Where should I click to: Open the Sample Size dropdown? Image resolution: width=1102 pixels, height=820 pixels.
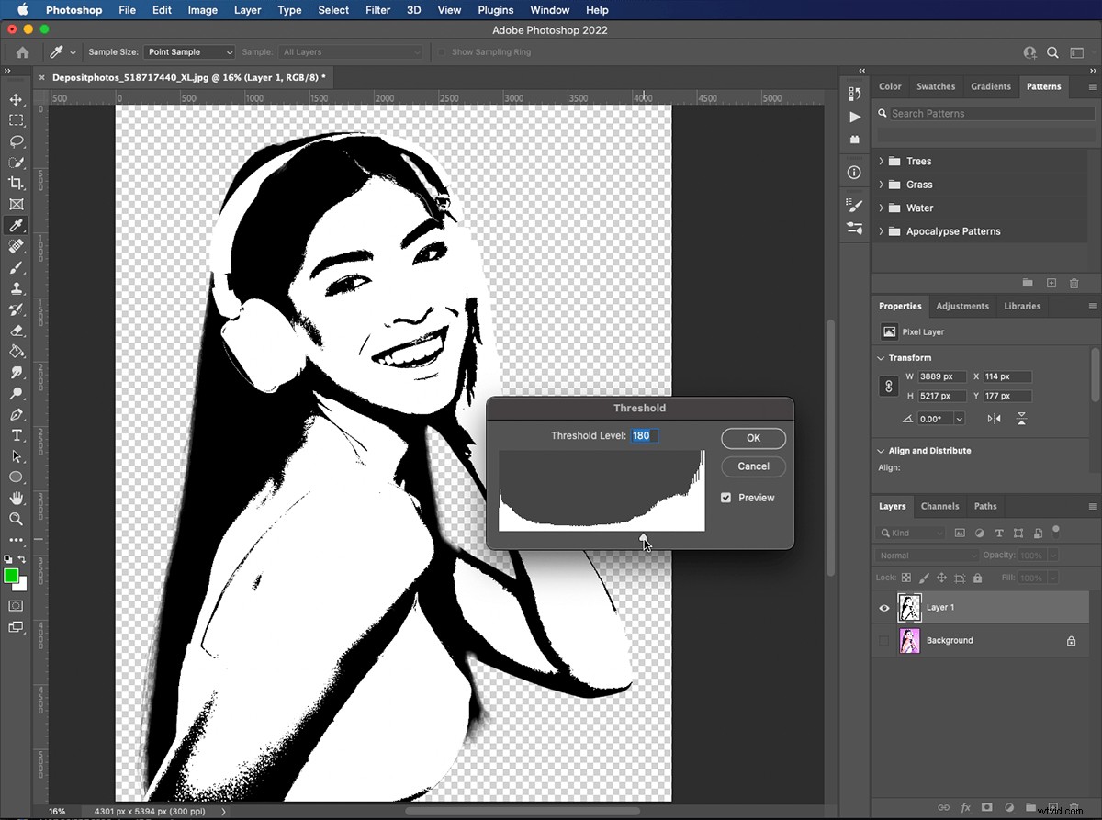point(188,52)
